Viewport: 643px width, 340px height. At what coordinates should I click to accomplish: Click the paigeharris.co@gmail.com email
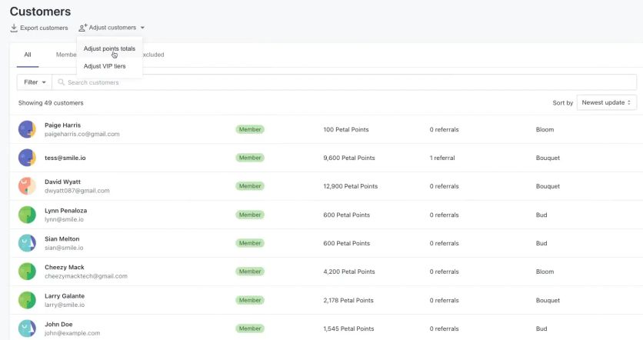click(x=82, y=134)
